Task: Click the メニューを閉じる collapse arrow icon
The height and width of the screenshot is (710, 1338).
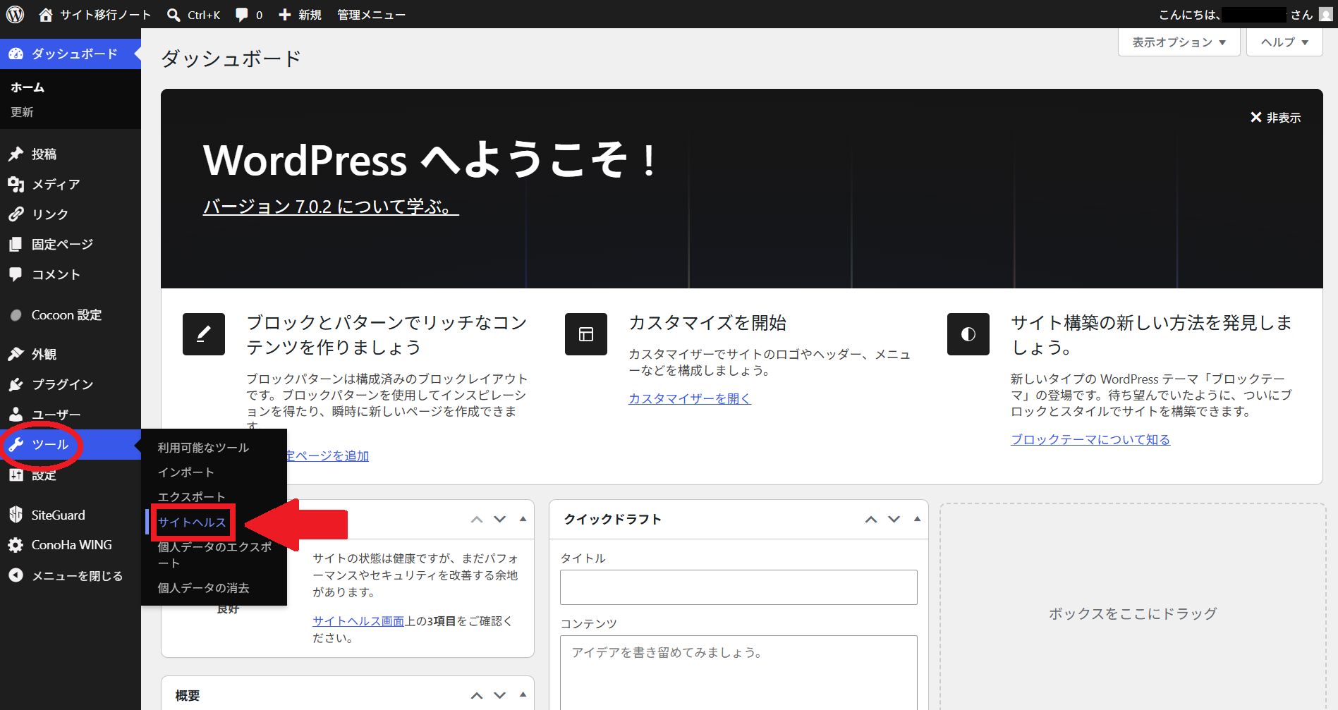Action: 16,575
